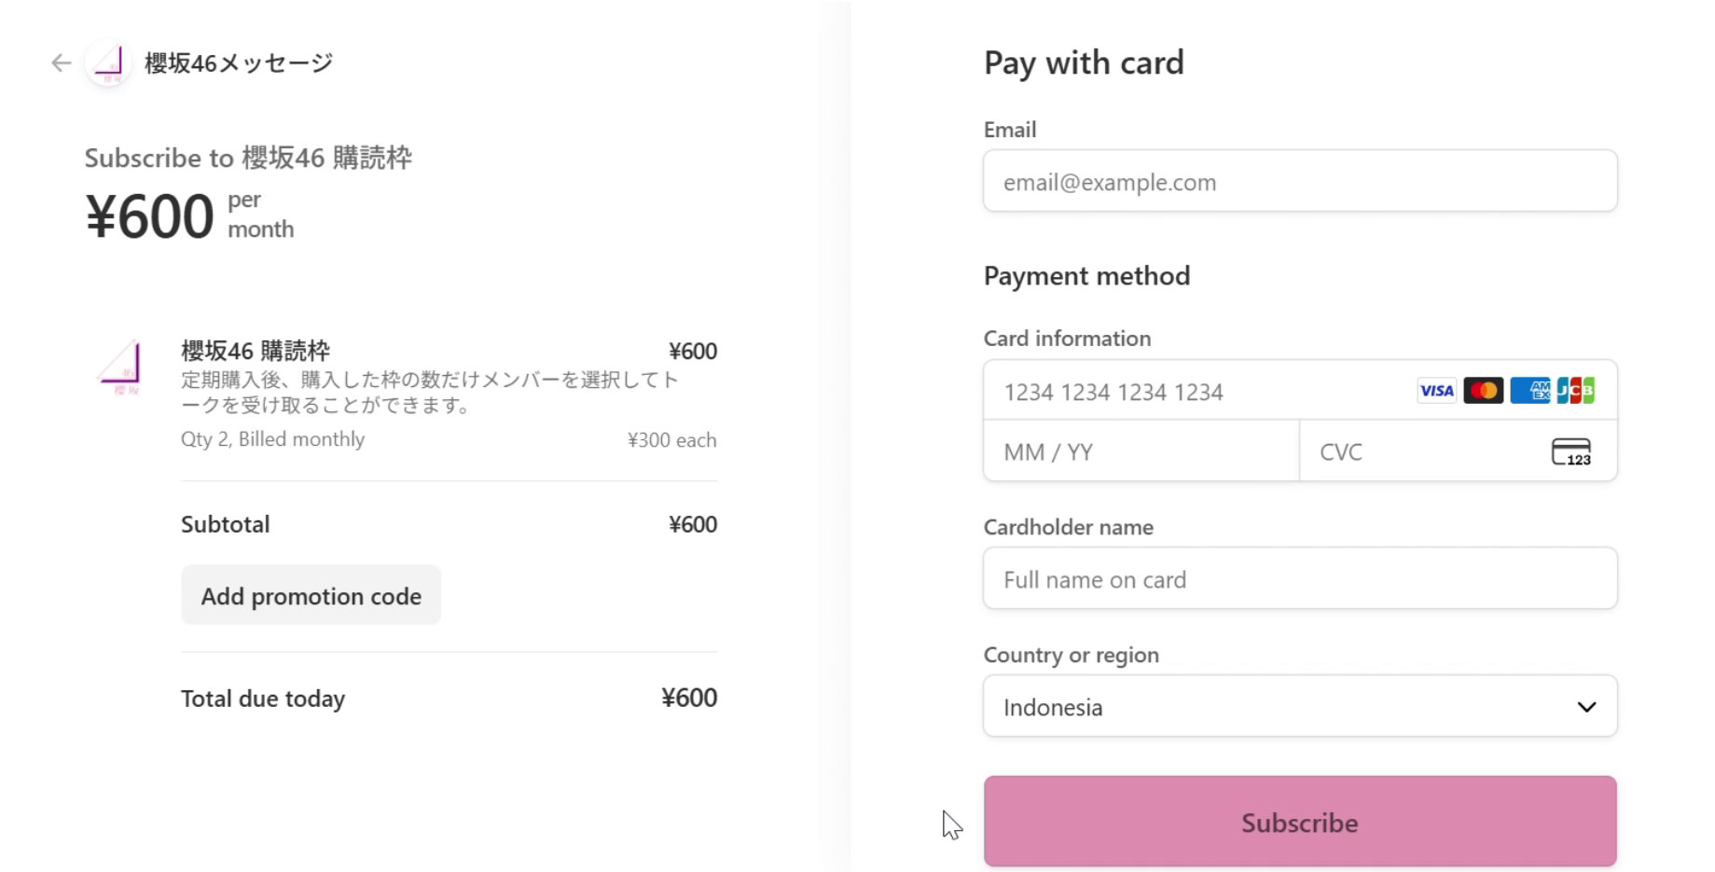Click the American Express icon
Screen dimensions: 1715x872
(1529, 391)
